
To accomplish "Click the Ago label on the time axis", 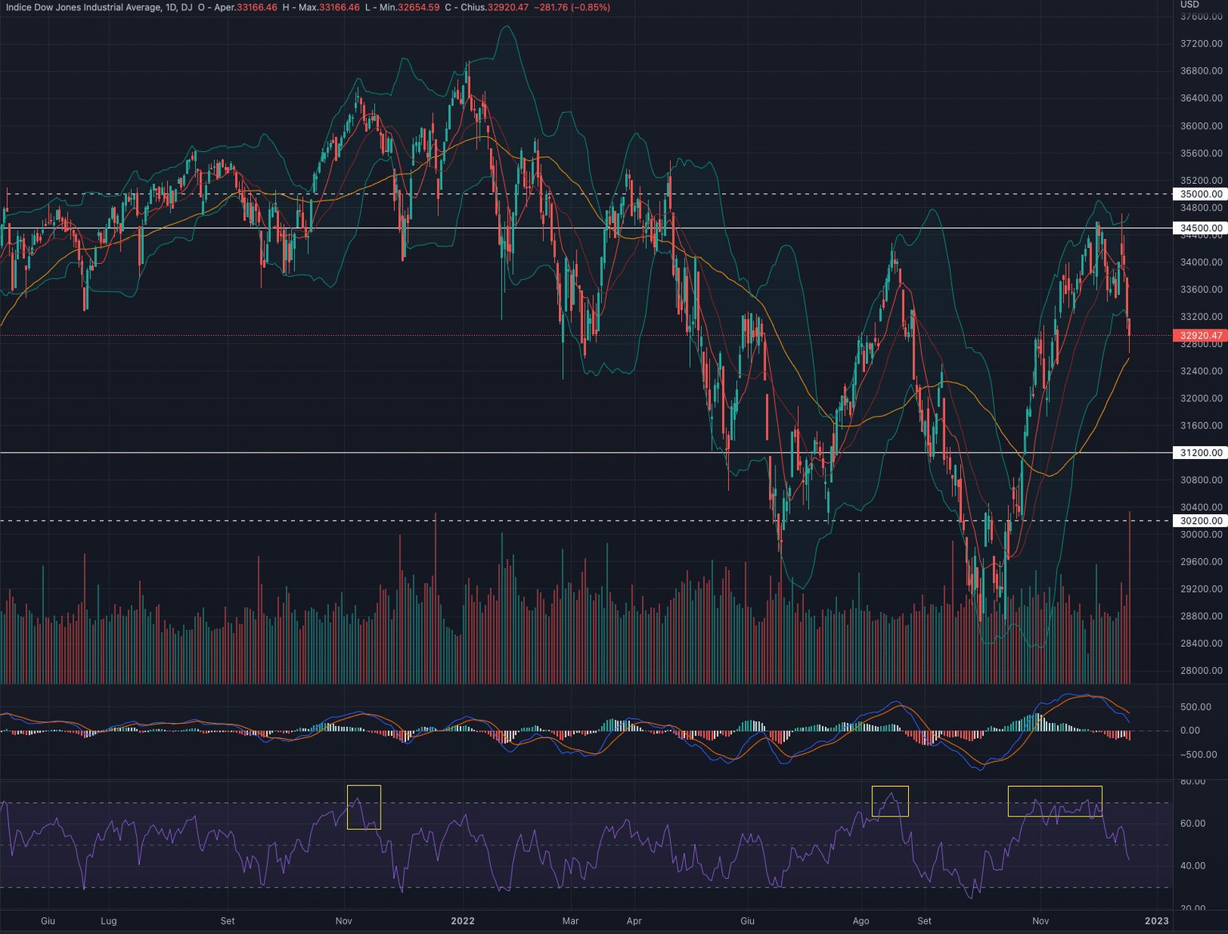I will tap(860, 921).
